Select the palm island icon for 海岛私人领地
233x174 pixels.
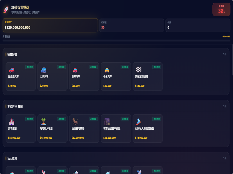[x=43, y=122]
